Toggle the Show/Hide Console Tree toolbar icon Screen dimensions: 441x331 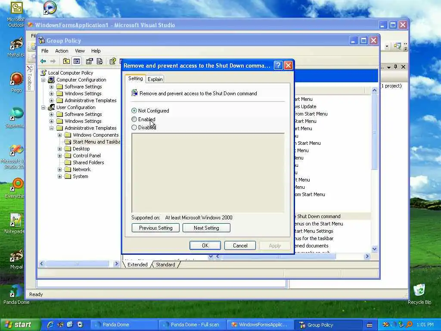tap(77, 61)
